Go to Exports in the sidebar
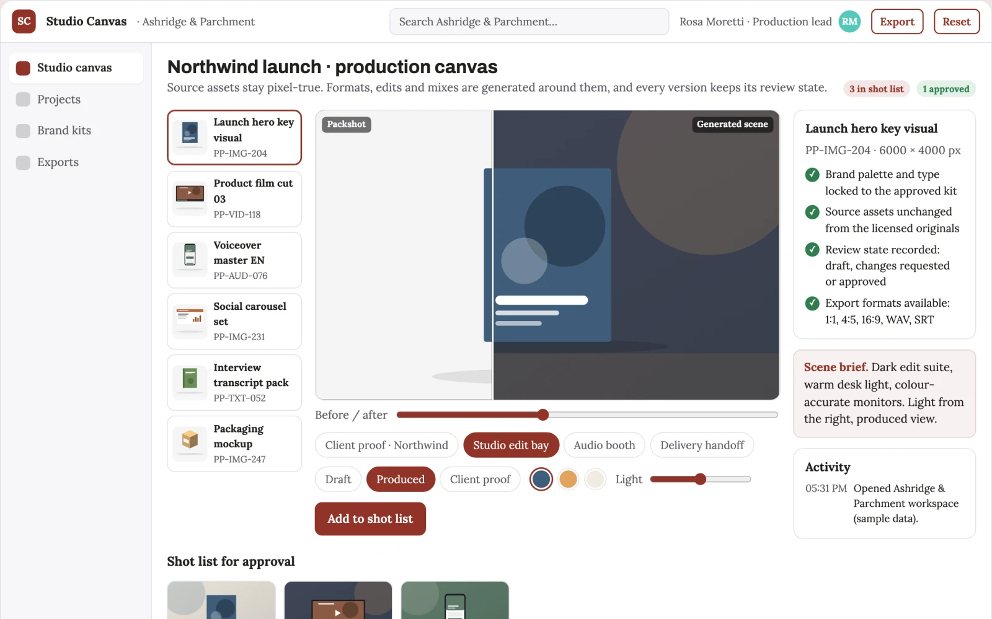This screenshot has height=619, width=992. 76,162
